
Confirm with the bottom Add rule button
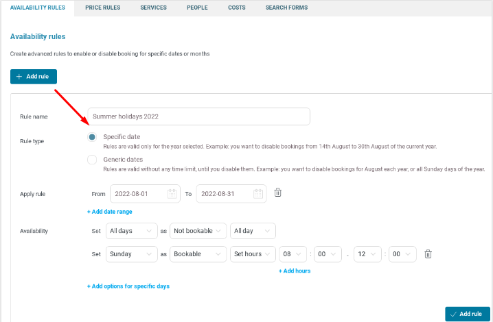point(468,314)
